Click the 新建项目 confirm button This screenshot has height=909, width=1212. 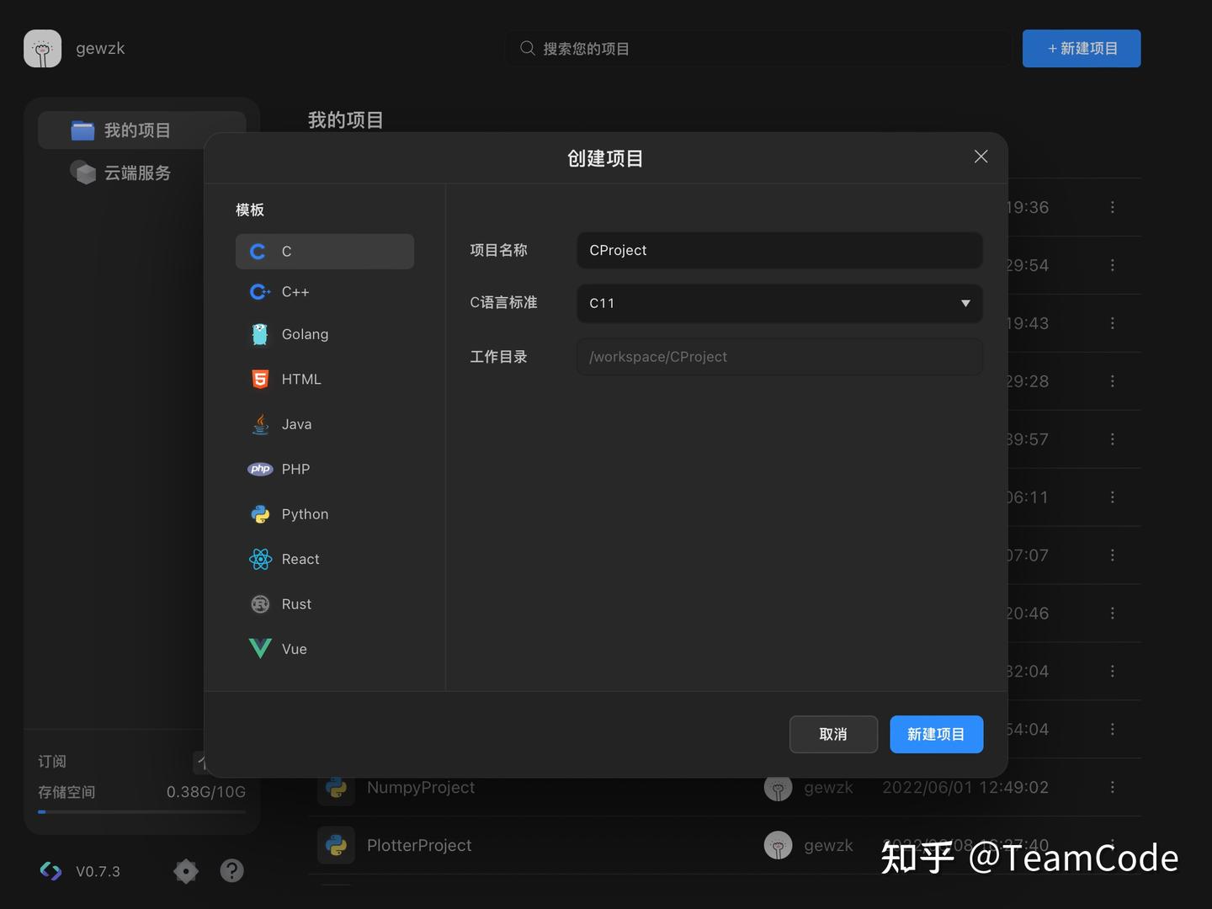(x=936, y=734)
